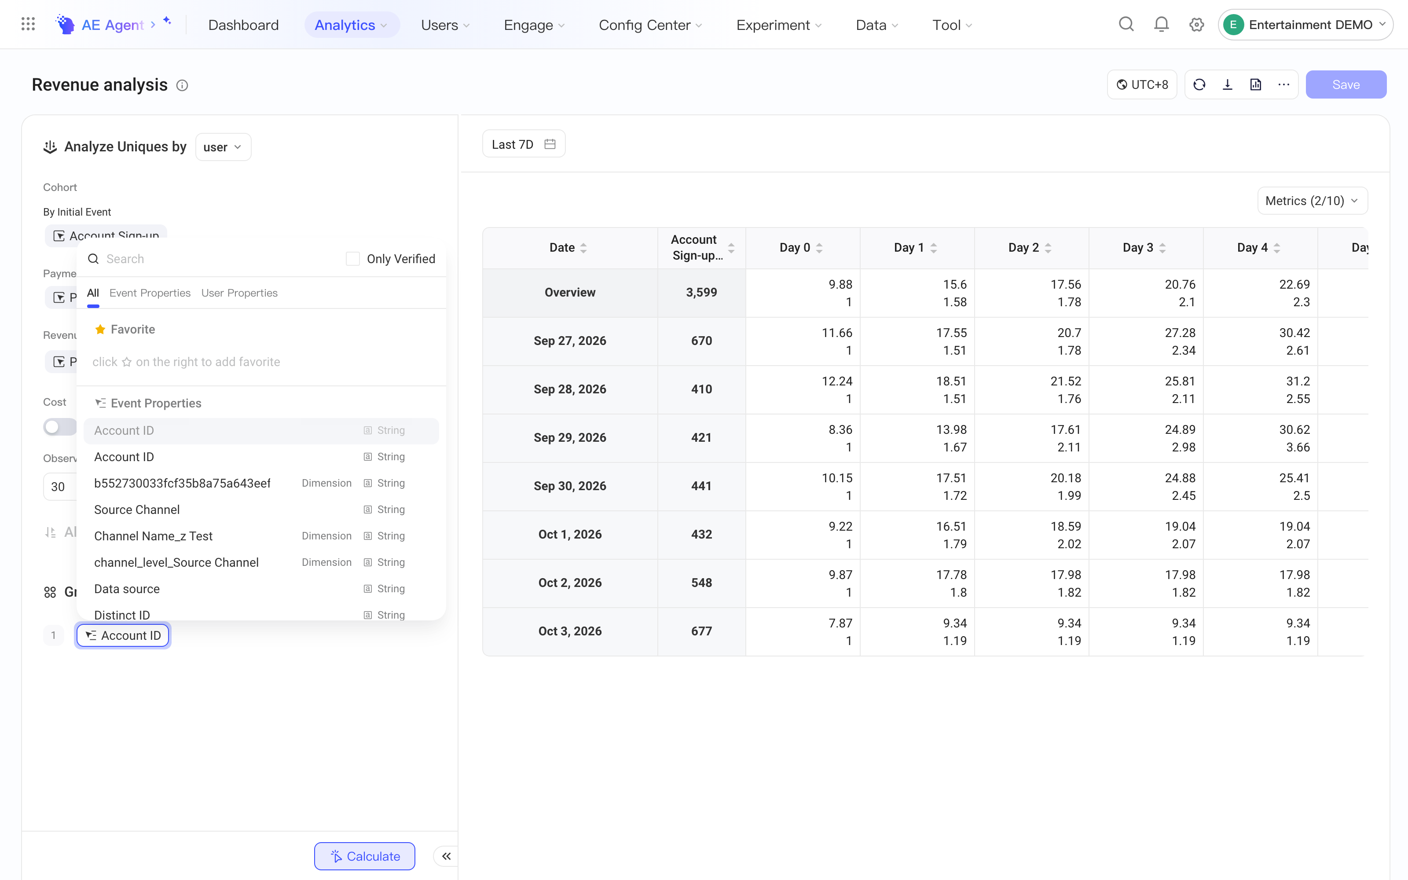
Task: Refresh the report with the reload icon
Action: [1199, 85]
